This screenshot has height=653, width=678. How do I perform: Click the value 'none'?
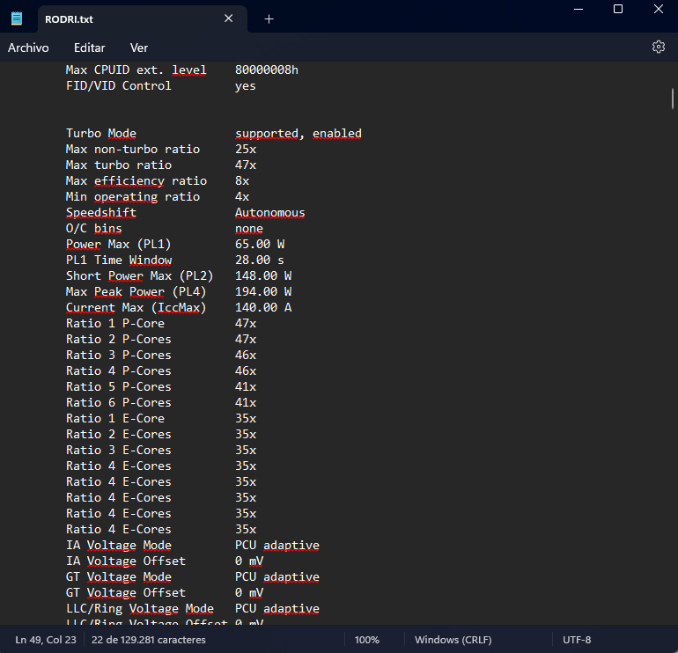pyautogui.click(x=248, y=228)
